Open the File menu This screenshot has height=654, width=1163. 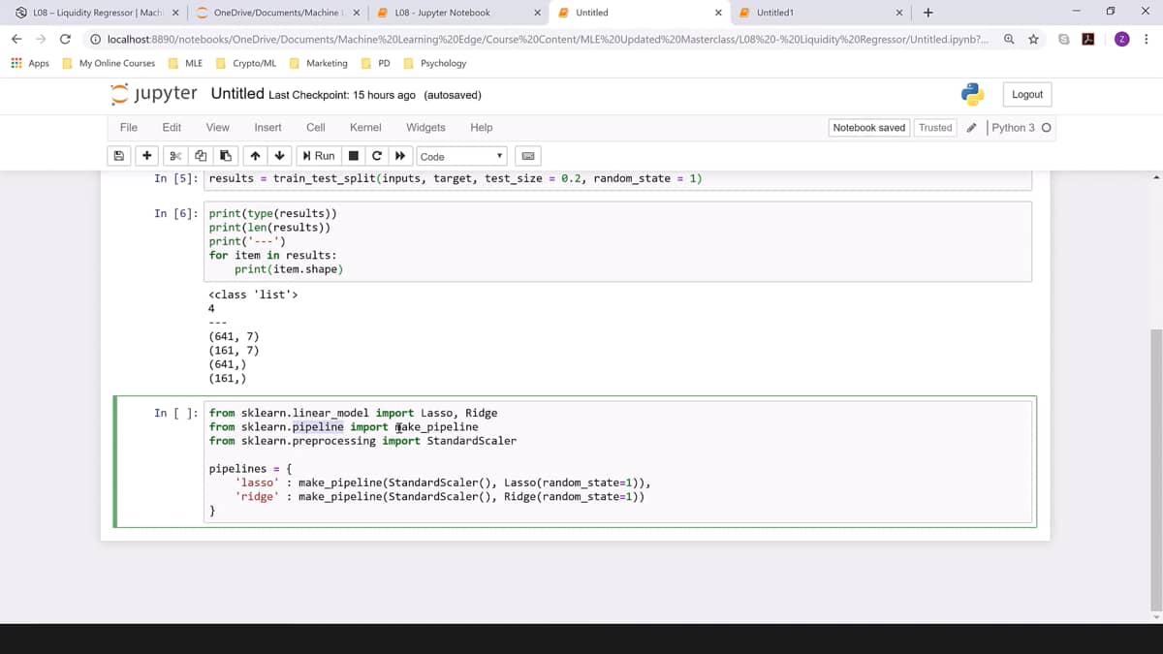pos(128,127)
